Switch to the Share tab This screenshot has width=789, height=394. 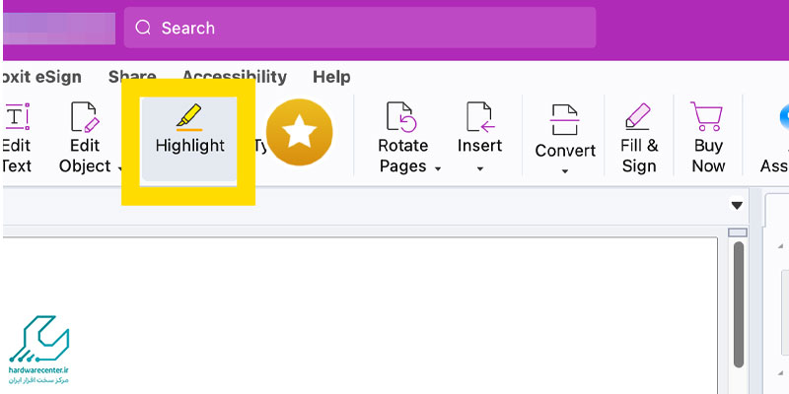point(132,77)
